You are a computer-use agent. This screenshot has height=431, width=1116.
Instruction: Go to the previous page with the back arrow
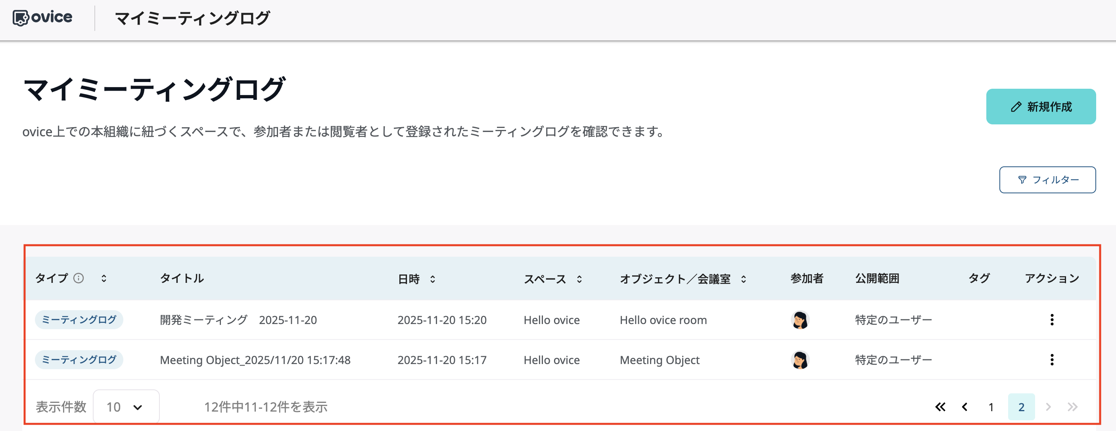point(965,407)
